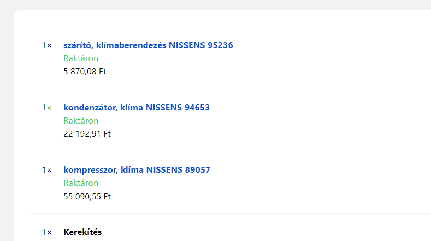Click the 1× quantity beside the kondenzátor item
The height and width of the screenshot is (241, 431).
pos(46,108)
